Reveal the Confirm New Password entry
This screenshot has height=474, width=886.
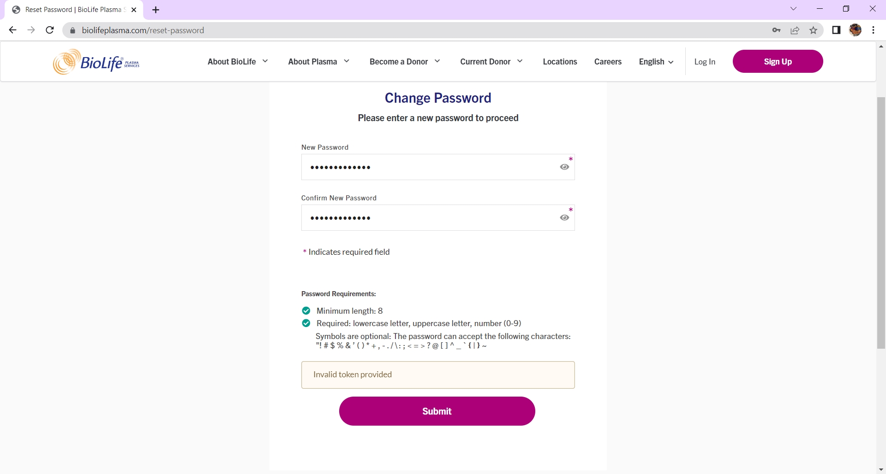coord(564,217)
